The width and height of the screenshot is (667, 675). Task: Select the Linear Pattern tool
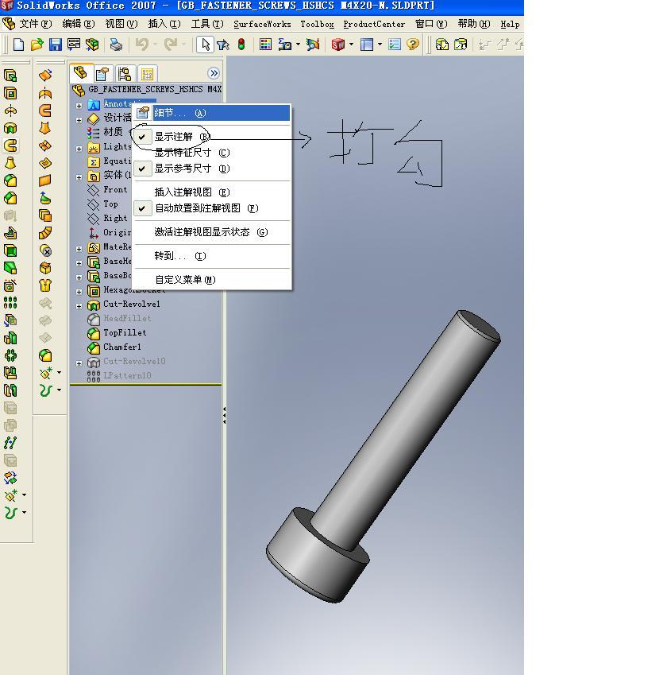click(x=10, y=303)
